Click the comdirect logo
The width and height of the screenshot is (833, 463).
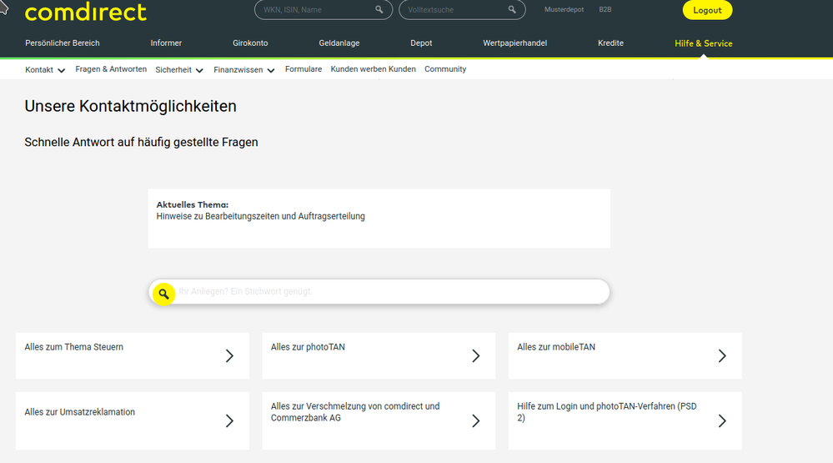[85, 12]
